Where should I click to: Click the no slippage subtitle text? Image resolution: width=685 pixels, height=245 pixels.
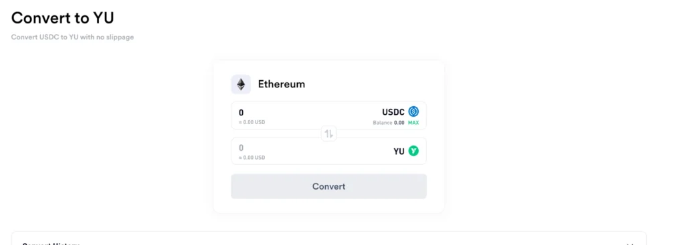point(72,37)
